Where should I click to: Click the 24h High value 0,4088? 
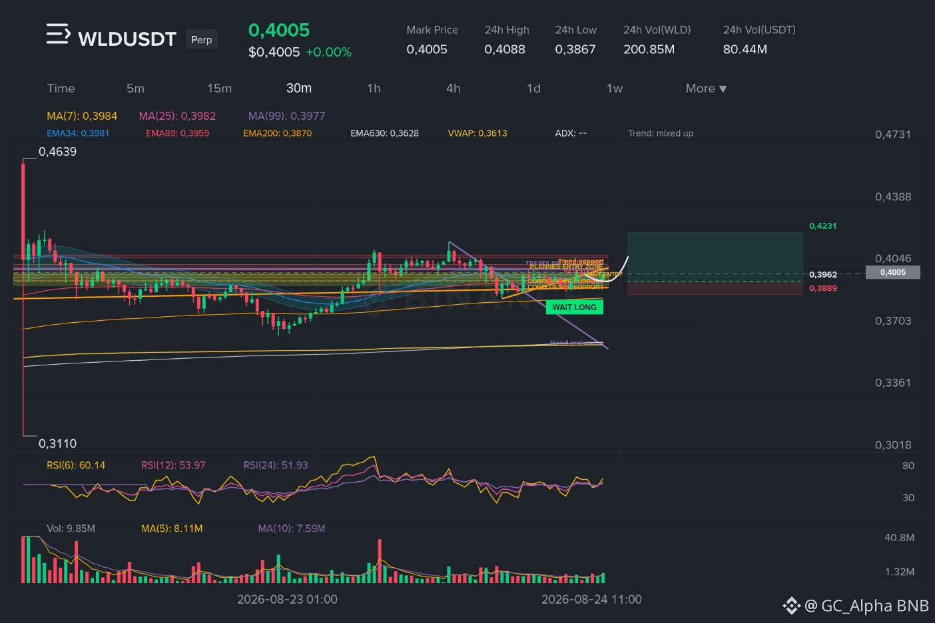point(505,49)
